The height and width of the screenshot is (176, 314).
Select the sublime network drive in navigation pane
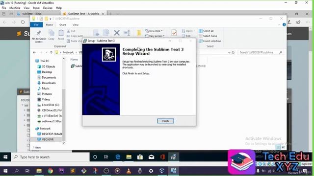(50, 121)
